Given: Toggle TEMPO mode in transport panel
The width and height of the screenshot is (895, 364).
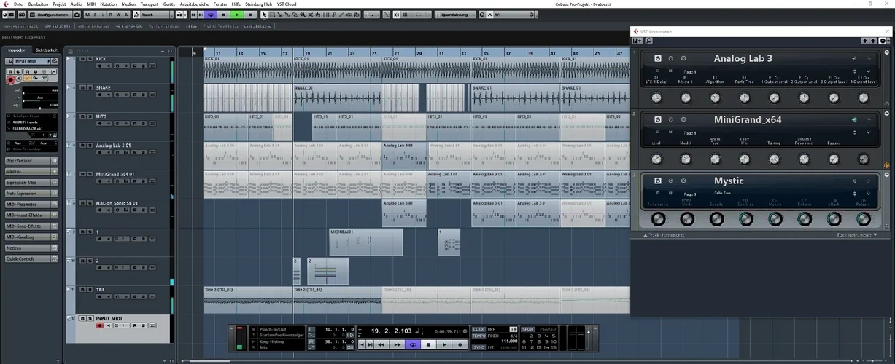Looking at the screenshot, I should point(479,336).
